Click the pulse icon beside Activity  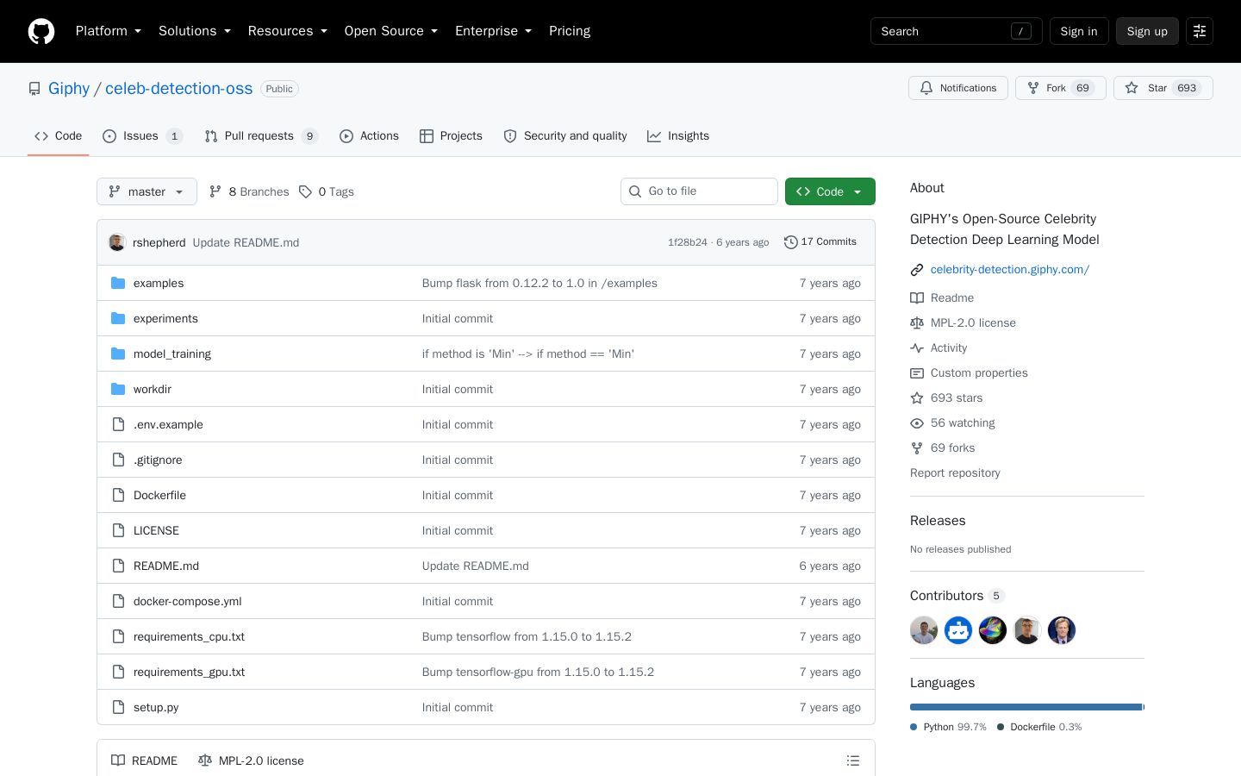tap(917, 348)
